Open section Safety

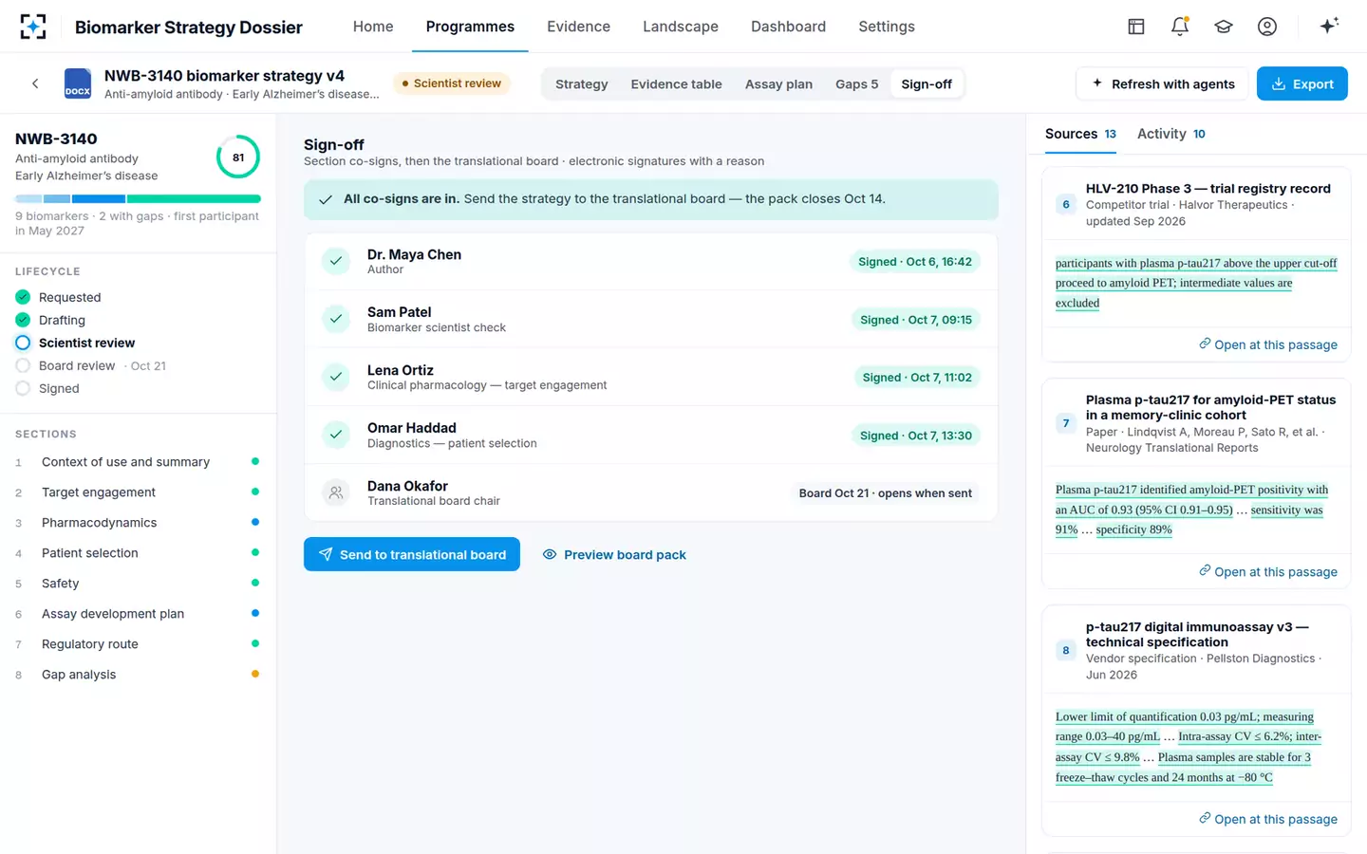coord(138,584)
